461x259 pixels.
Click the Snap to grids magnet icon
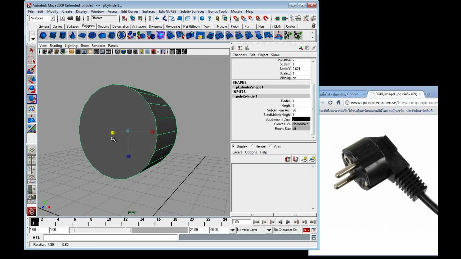pyautogui.click(x=236, y=18)
